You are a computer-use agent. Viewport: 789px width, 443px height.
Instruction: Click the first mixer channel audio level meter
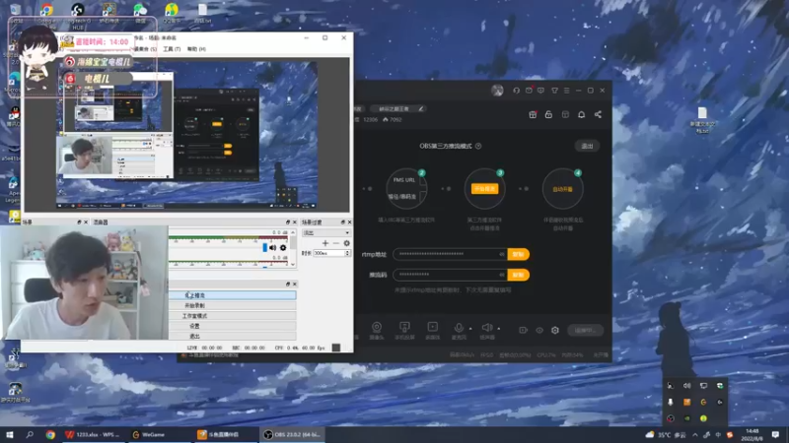tap(228, 237)
